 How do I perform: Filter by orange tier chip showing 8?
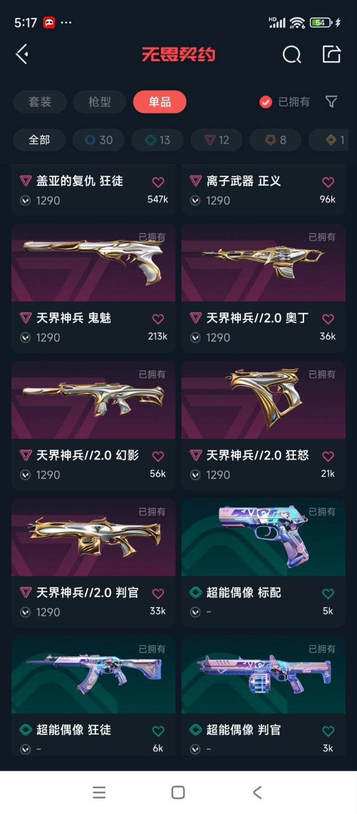(276, 140)
